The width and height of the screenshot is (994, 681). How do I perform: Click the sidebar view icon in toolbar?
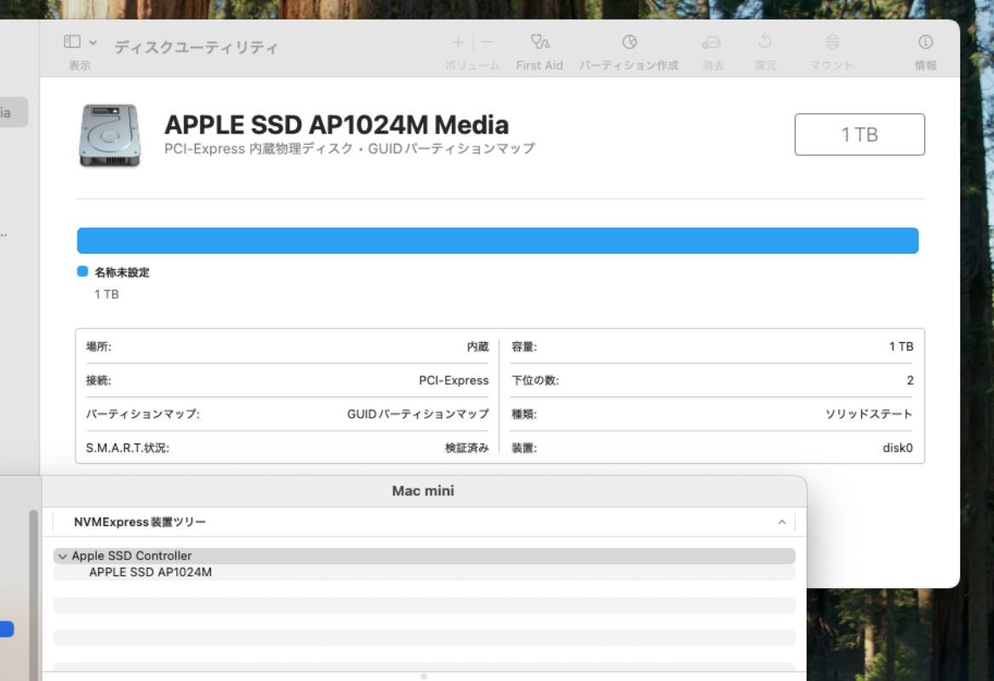72,42
